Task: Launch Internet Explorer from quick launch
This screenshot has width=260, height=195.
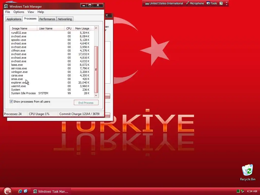Action: [x=20, y=191]
